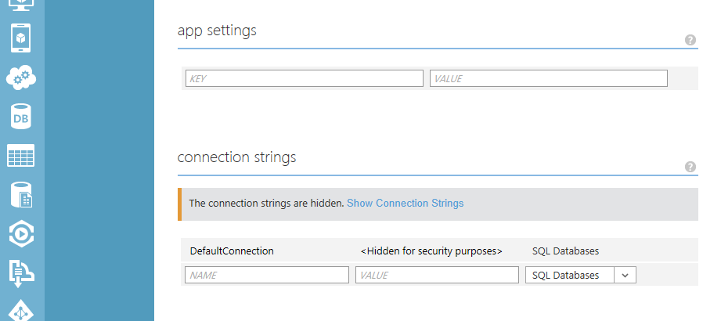
Task: Focus the connection string VALUE field
Action: [x=437, y=275]
